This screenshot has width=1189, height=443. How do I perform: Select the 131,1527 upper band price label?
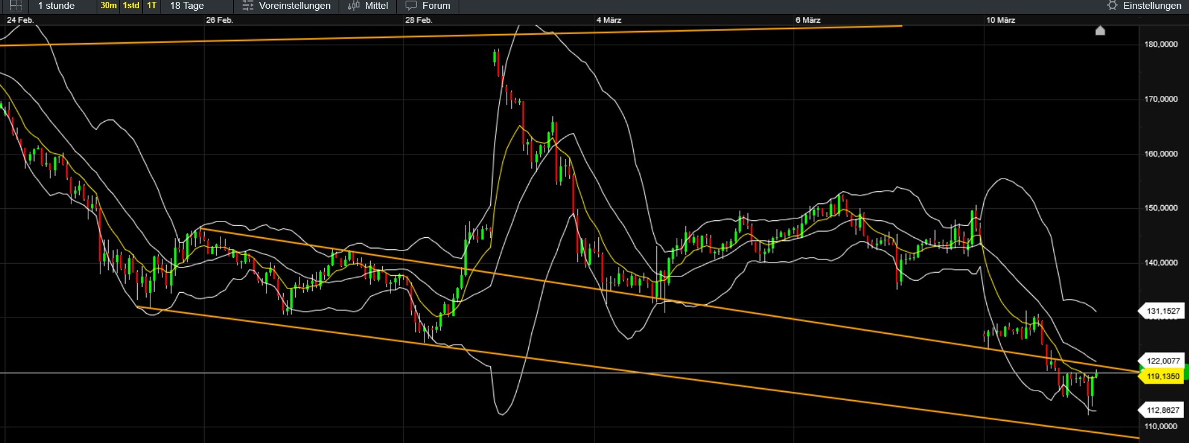click(x=1162, y=311)
